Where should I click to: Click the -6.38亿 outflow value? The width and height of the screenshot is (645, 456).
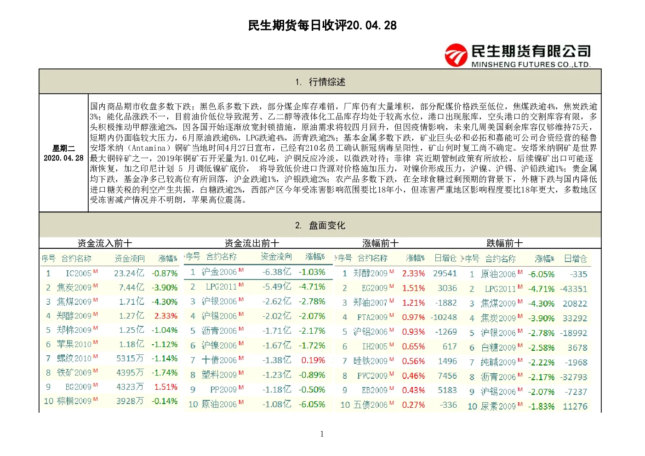(x=277, y=272)
